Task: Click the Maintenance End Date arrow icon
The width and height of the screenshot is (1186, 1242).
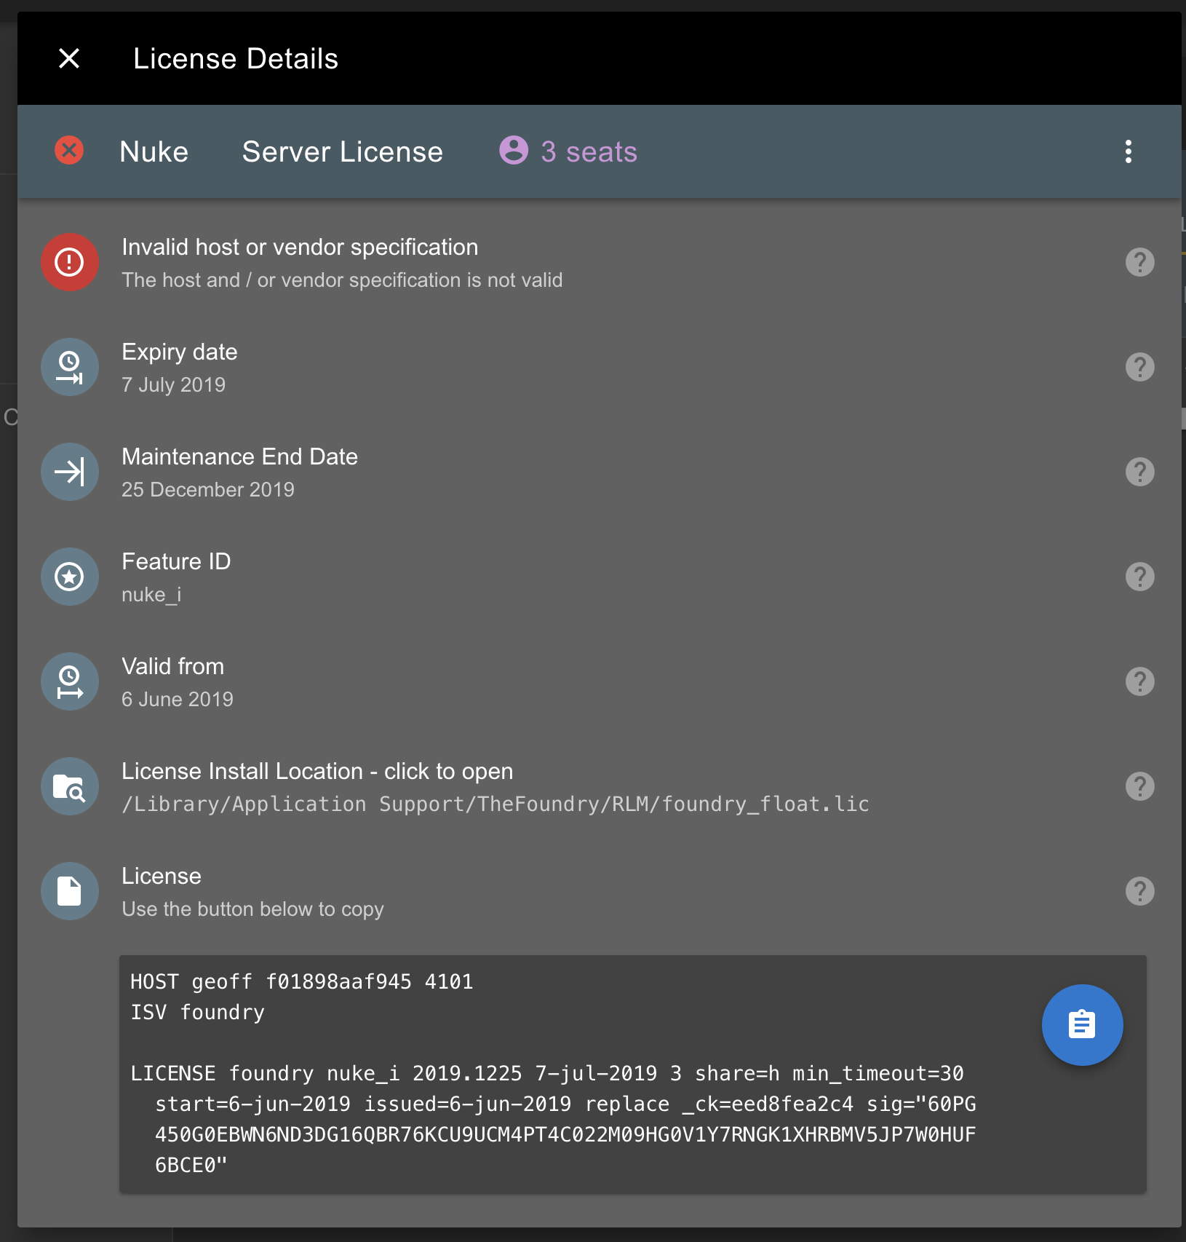Action: tap(70, 472)
